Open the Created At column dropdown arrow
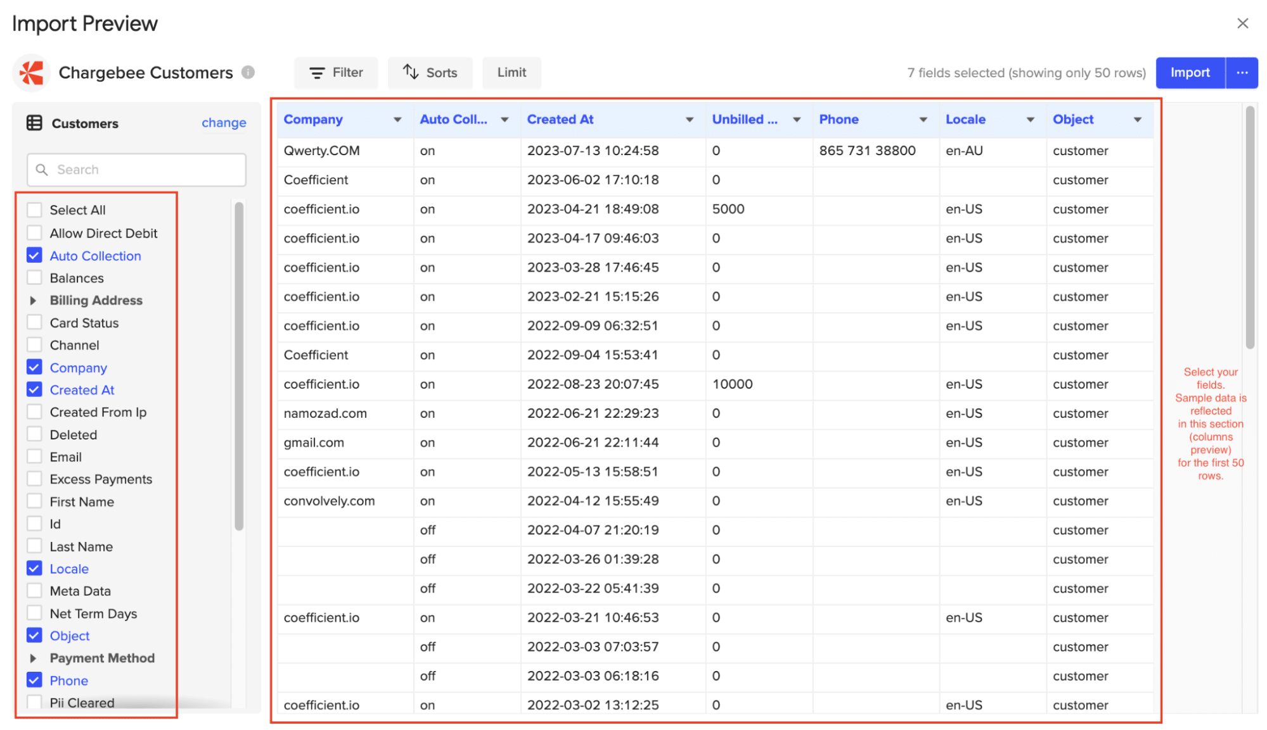The width and height of the screenshot is (1267, 730). (690, 120)
